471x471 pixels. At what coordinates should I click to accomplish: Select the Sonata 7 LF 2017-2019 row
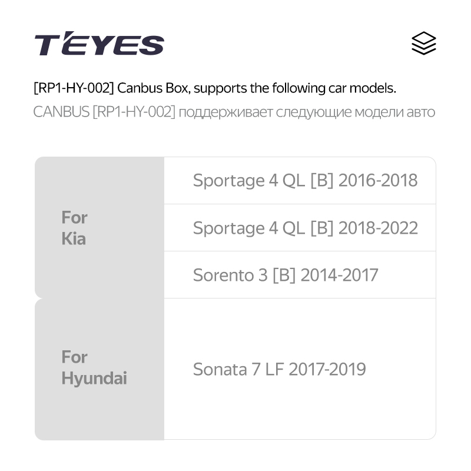(x=300, y=369)
